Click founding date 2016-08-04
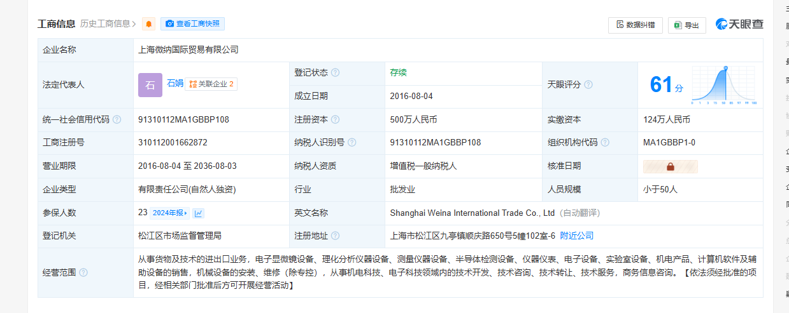The width and height of the screenshot is (789, 313). point(411,96)
